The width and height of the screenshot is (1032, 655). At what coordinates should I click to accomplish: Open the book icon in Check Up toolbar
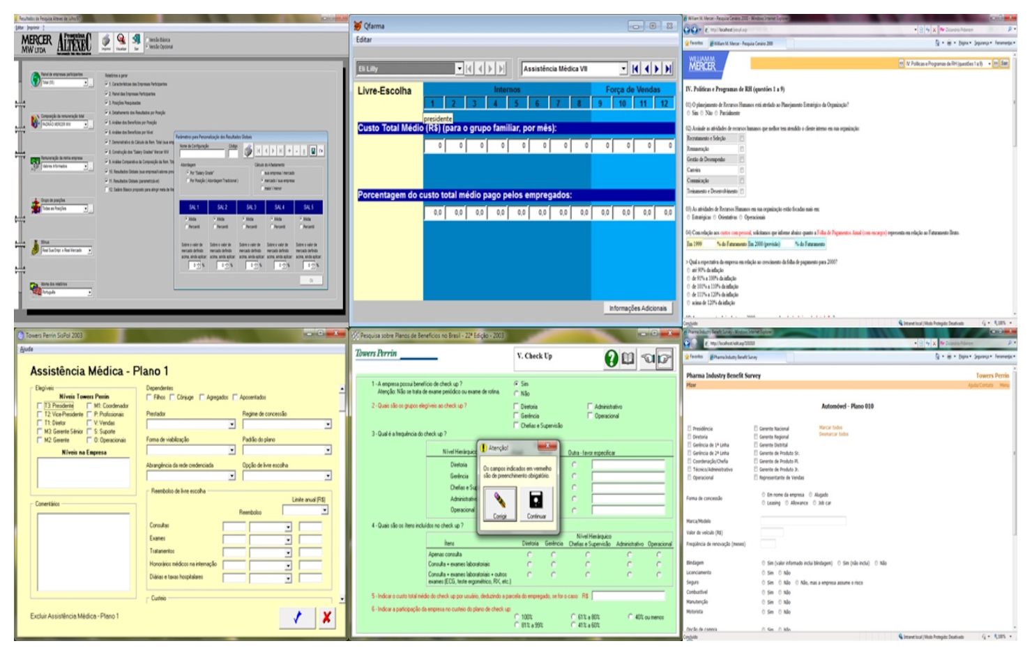628,358
